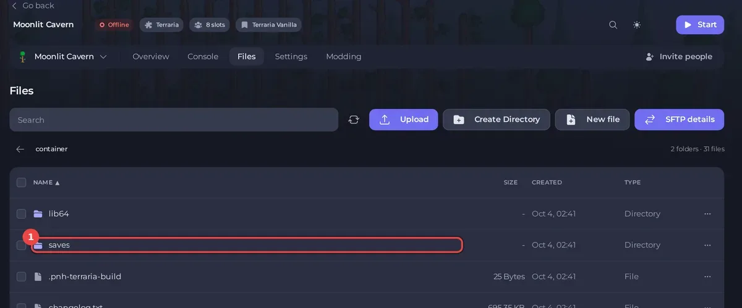
Task: Click the SFTP details button
Action: click(x=680, y=120)
